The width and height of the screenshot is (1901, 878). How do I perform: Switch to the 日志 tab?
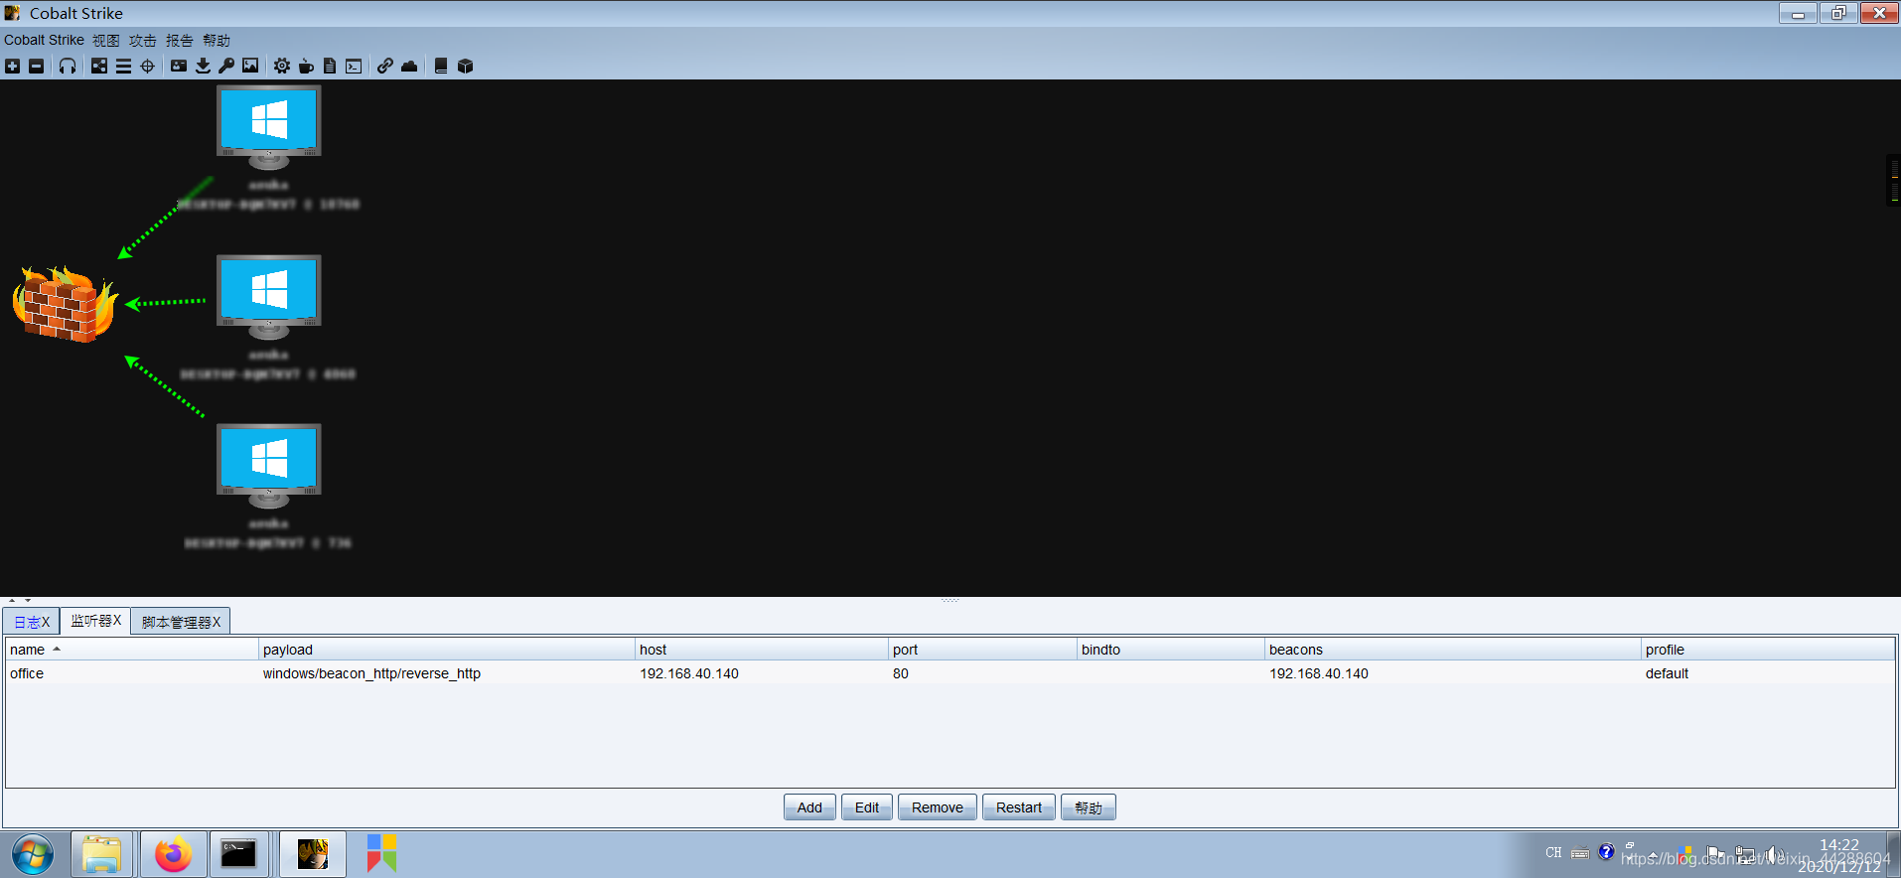tap(32, 622)
